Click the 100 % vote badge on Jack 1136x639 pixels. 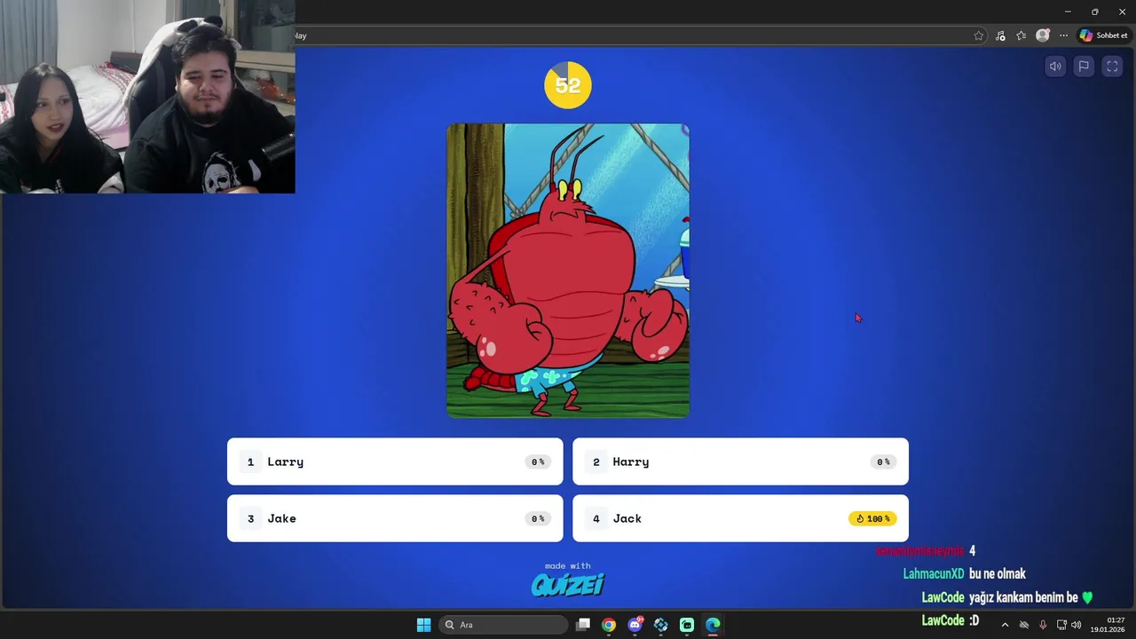tap(872, 518)
